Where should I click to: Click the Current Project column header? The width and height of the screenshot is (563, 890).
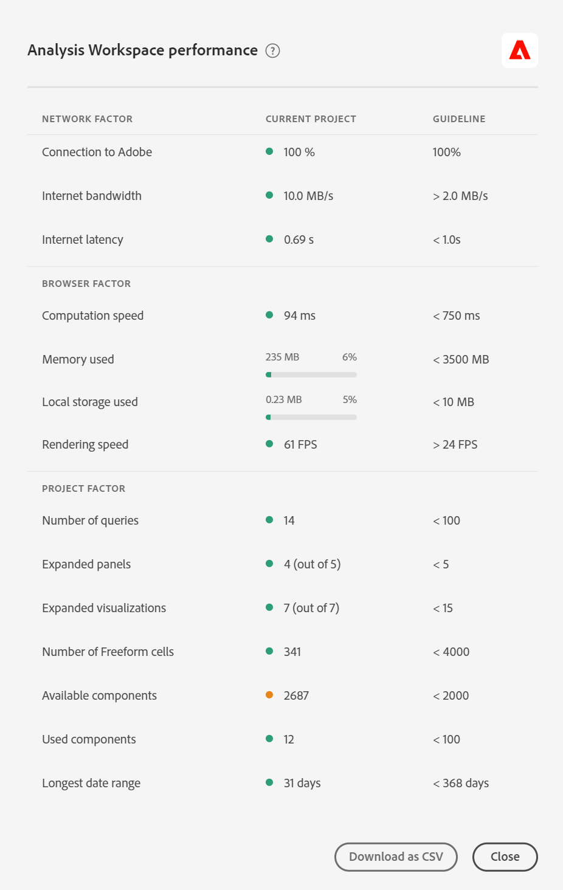(x=311, y=119)
